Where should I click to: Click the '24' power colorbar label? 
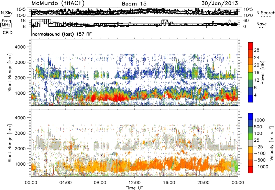(256, 58)
